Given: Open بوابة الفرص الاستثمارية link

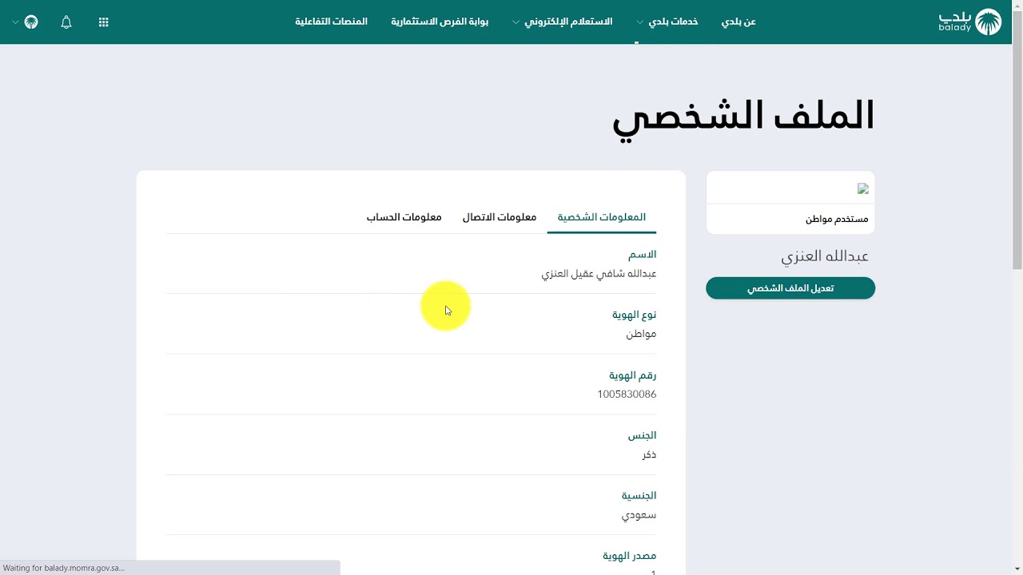Looking at the screenshot, I should coord(440,22).
